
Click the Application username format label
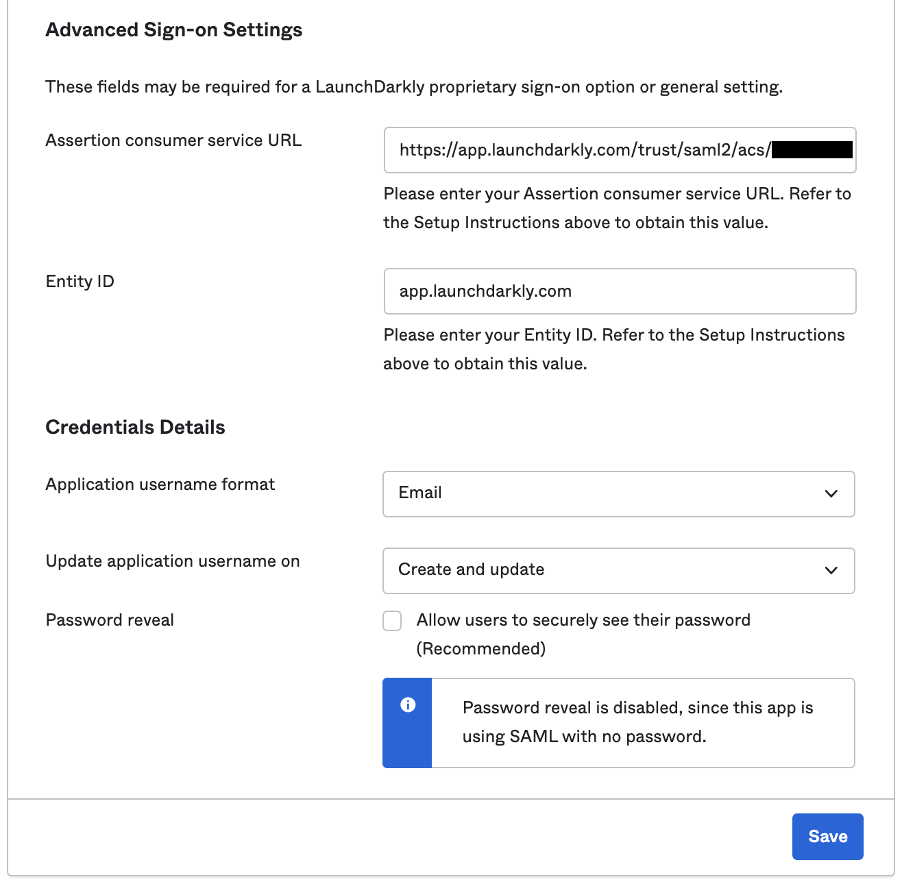(x=160, y=484)
